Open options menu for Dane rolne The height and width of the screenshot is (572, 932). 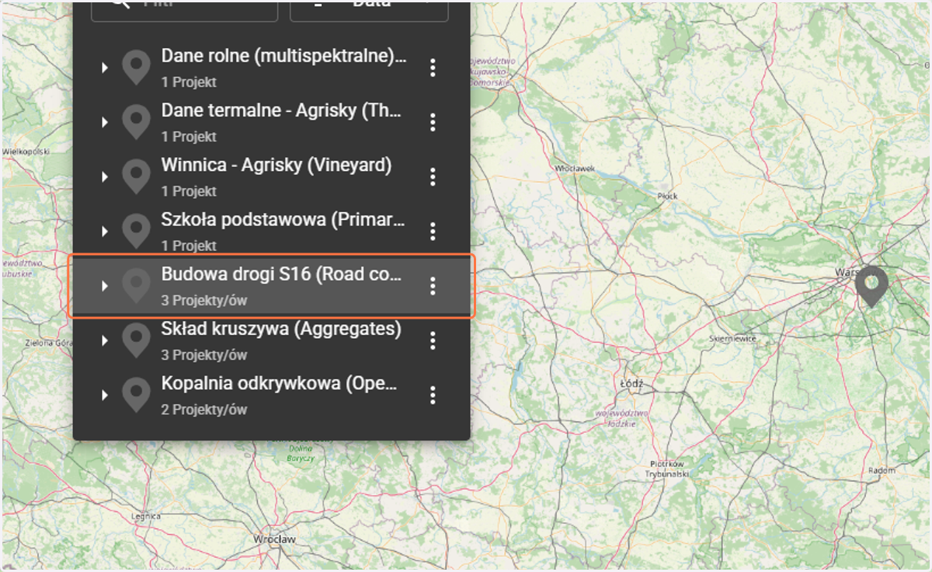pyautogui.click(x=433, y=68)
